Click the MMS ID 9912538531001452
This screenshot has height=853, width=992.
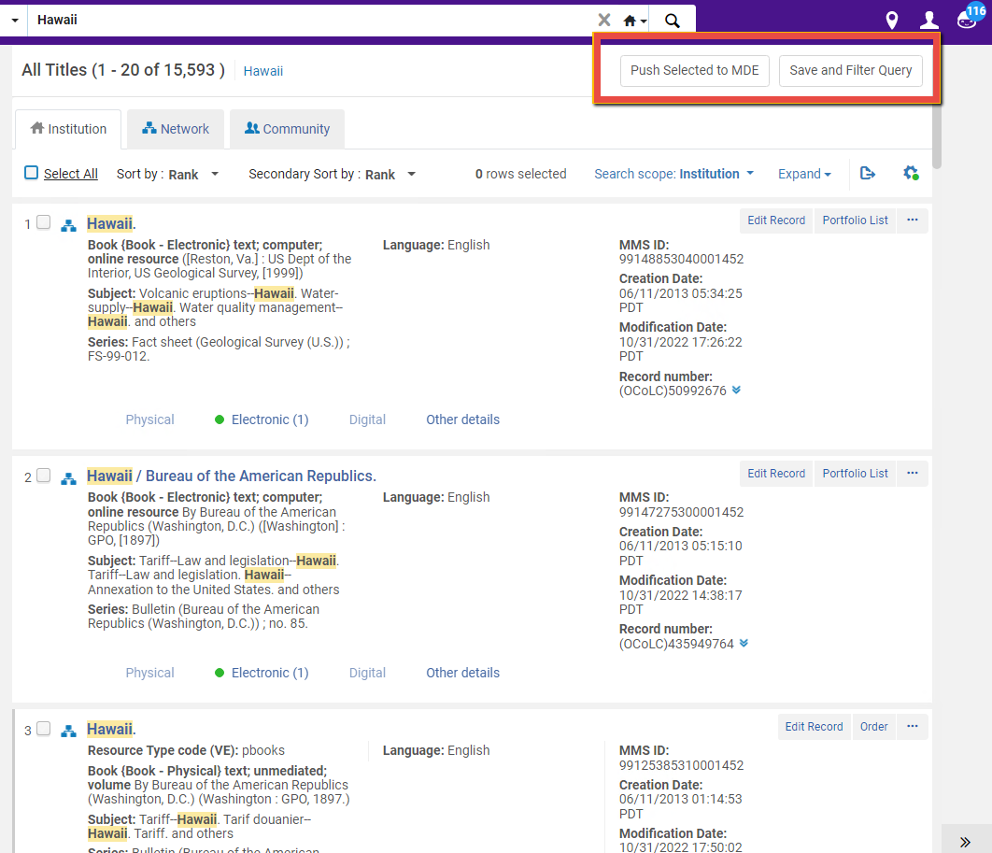681,766
